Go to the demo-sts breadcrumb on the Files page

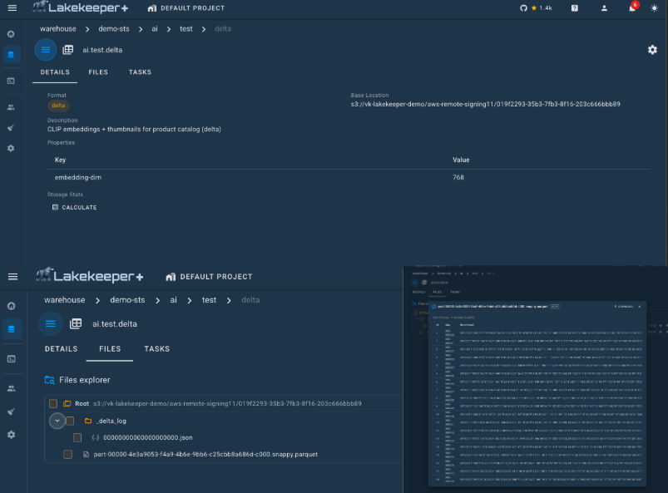127,300
